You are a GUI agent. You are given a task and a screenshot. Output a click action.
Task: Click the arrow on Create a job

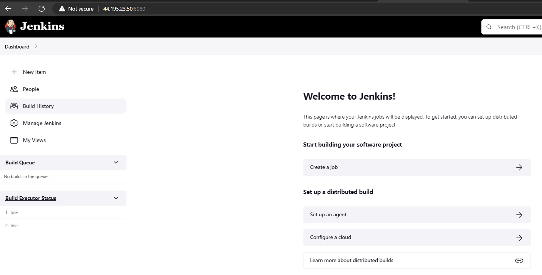coord(519,167)
